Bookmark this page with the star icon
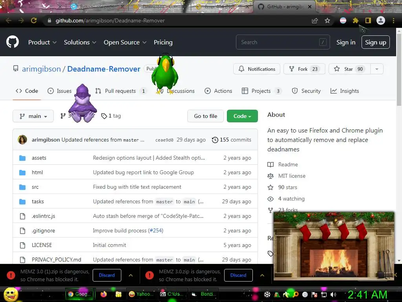The height and width of the screenshot is (302, 402). 327,20
